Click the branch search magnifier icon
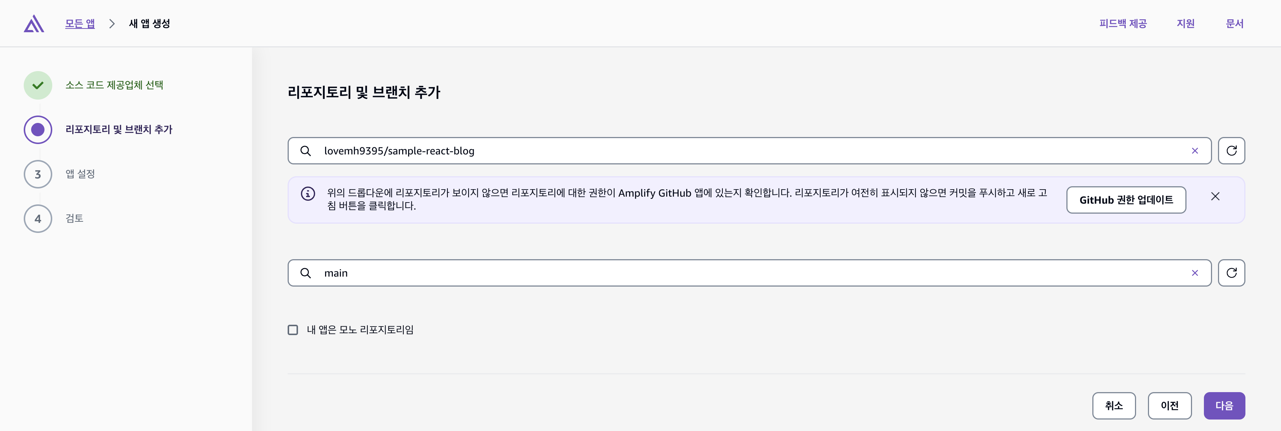The width and height of the screenshot is (1281, 431). point(306,273)
